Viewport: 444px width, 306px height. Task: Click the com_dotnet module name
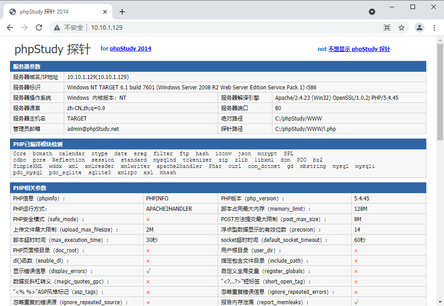(x=264, y=166)
